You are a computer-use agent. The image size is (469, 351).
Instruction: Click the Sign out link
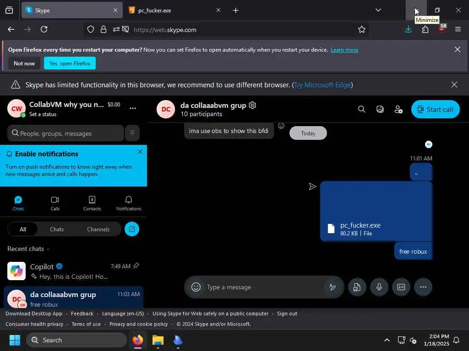tap(287, 314)
